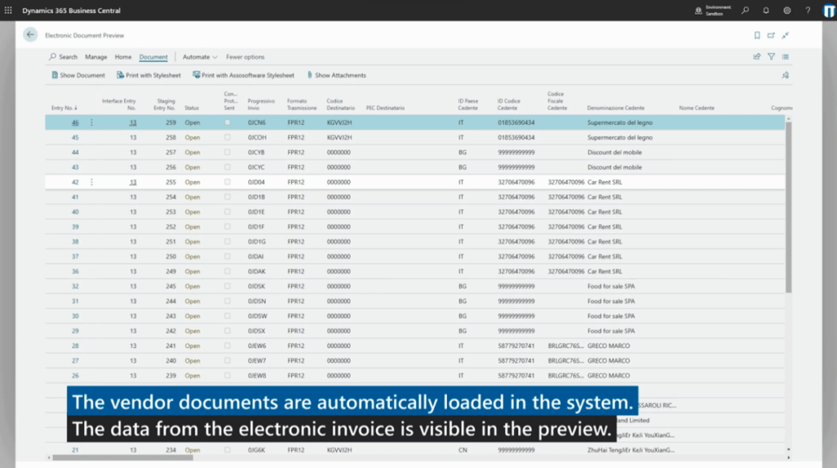Select 'Discount del mobile' in row 44
Image resolution: width=837 pixels, height=468 pixels.
[615, 152]
